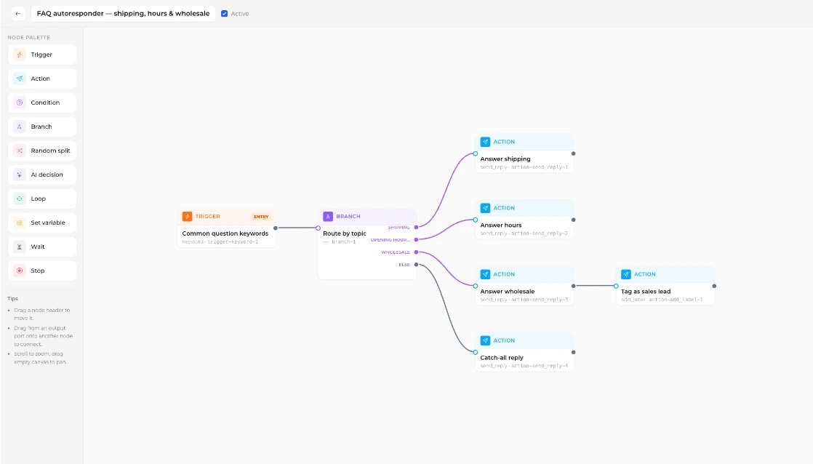Viewport: 813px width, 464px height.
Task: Click the Set variable label in palette
Action: tap(48, 223)
